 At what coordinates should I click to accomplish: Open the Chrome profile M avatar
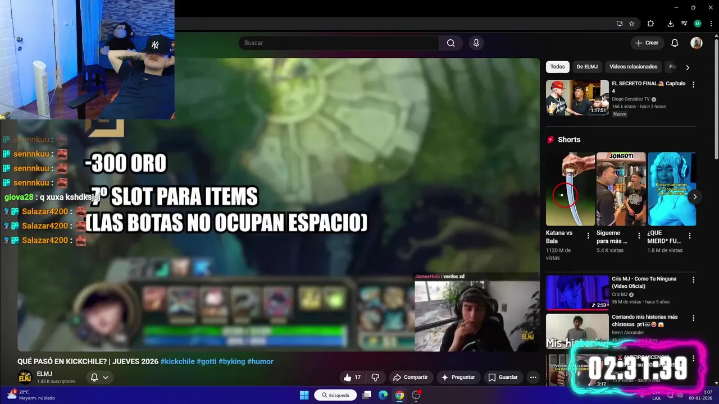tap(698, 24)
